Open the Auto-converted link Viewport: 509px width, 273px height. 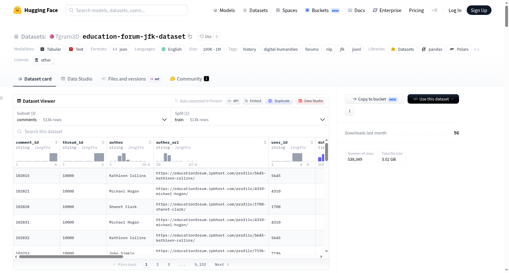192,101
